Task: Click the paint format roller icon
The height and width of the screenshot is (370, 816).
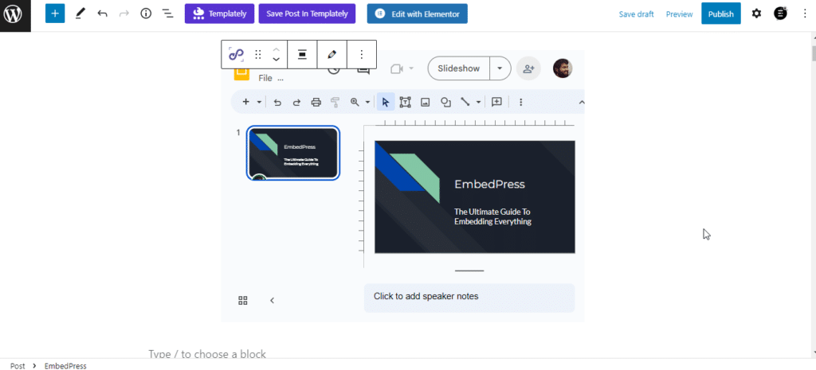Action: pos(335,103)
